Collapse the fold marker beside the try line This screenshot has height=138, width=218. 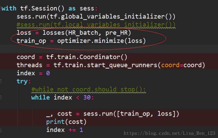1,81
